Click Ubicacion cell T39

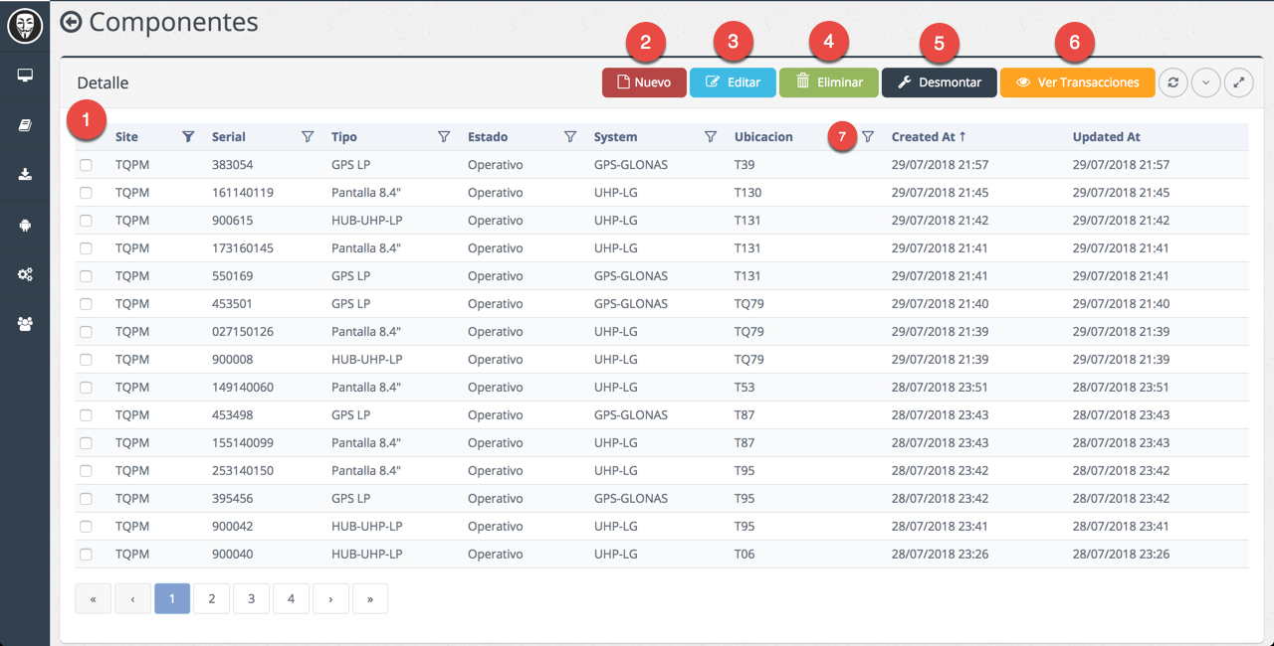click(x=744, y=165)
